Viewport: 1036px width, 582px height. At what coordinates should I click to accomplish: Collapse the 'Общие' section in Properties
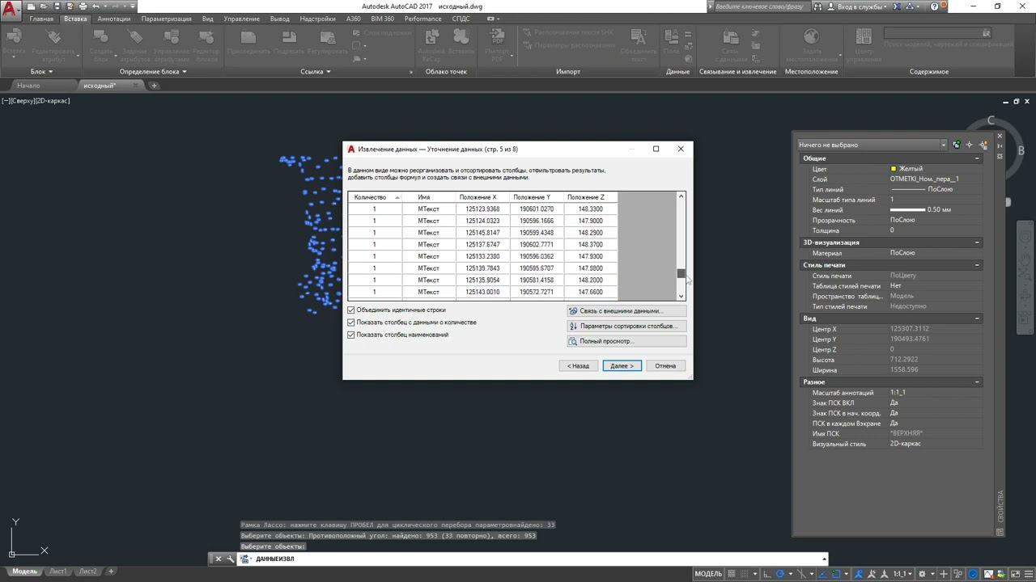pos(977,158)
